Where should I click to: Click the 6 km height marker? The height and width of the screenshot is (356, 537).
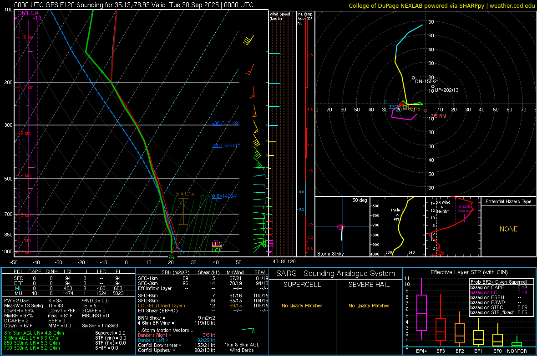[25, 175]
